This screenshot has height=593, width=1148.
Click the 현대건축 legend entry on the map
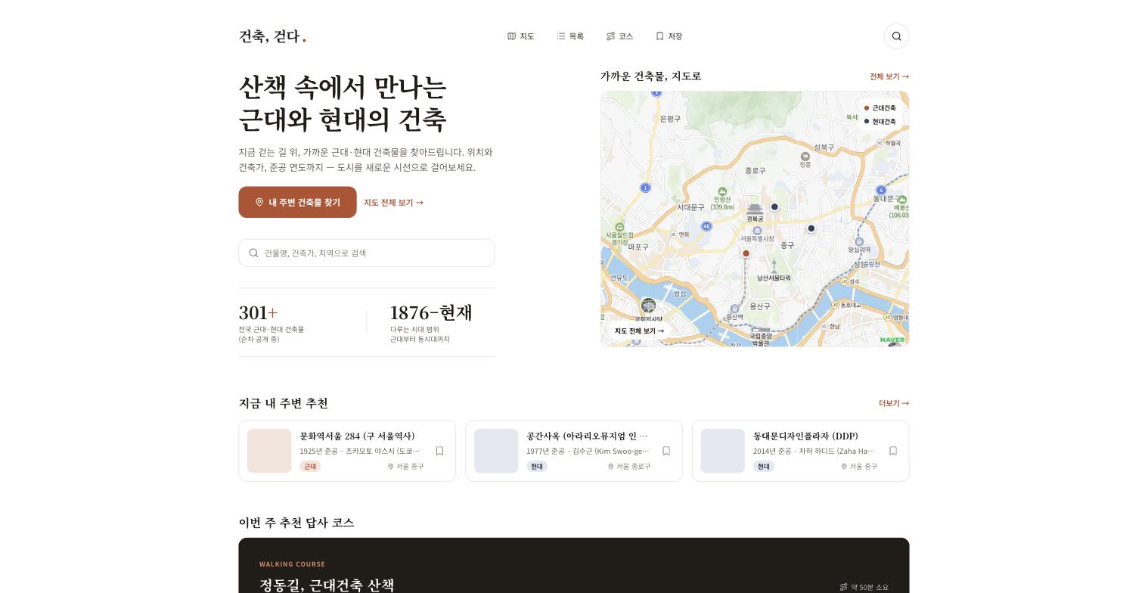(880, 122)
